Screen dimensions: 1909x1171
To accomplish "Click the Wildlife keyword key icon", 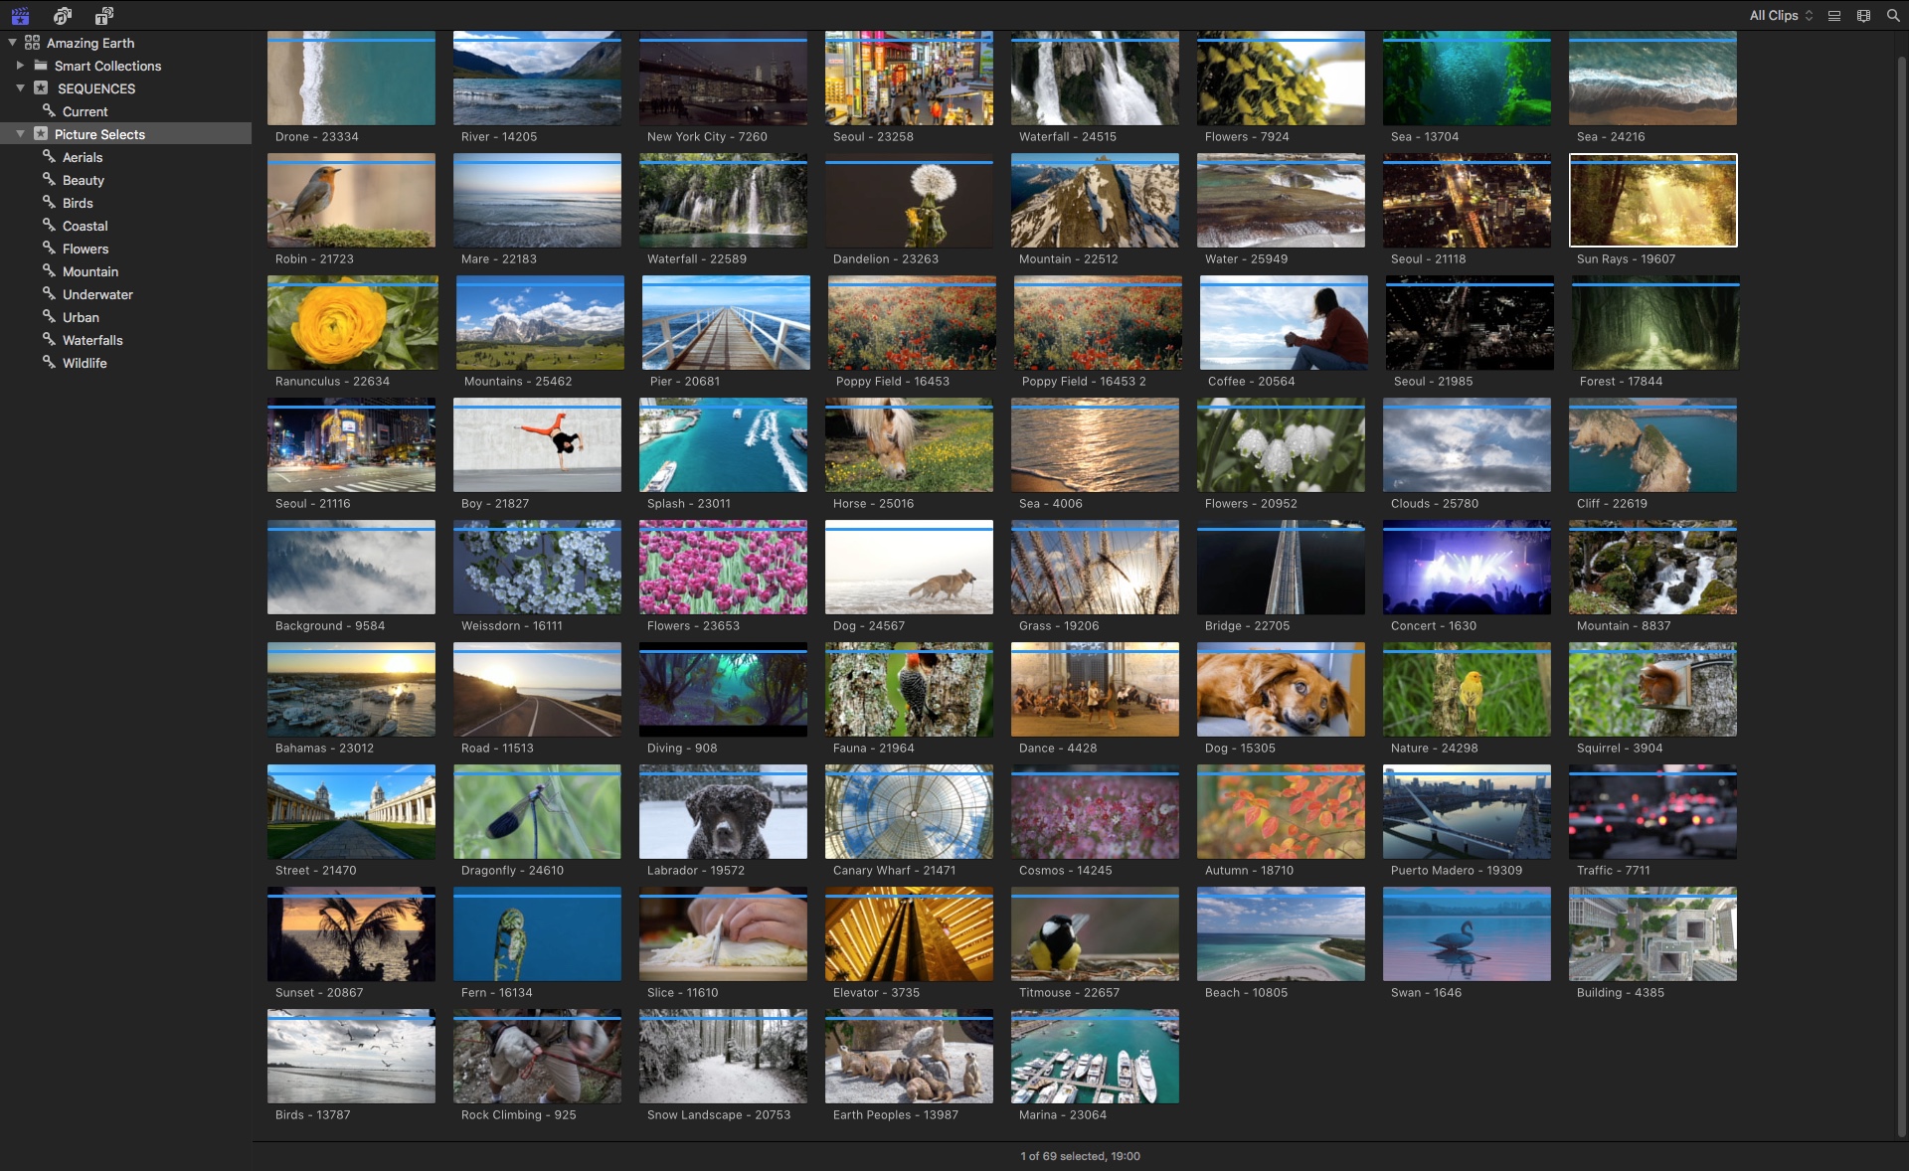I will 48,362.
